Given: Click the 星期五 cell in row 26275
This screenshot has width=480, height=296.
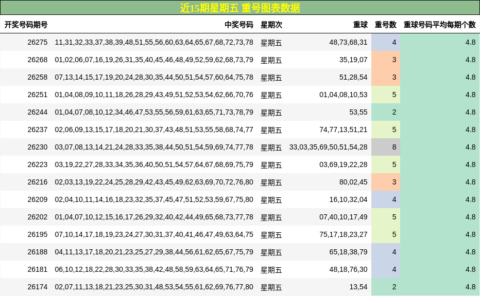Looking at the screenshot, I should click(x=271, y=43).
